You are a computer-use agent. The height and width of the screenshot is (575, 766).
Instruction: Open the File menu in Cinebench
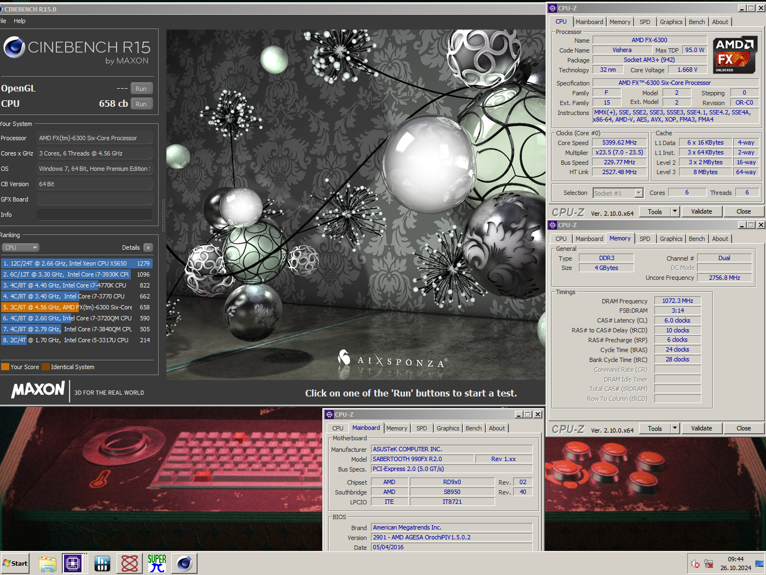coord(3,21)
